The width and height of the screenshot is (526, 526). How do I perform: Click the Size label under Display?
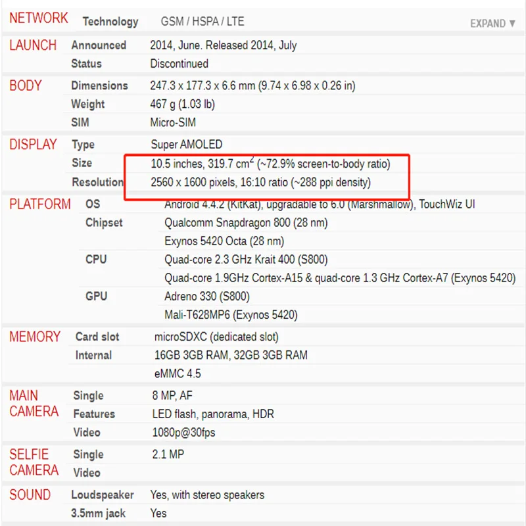82,163
